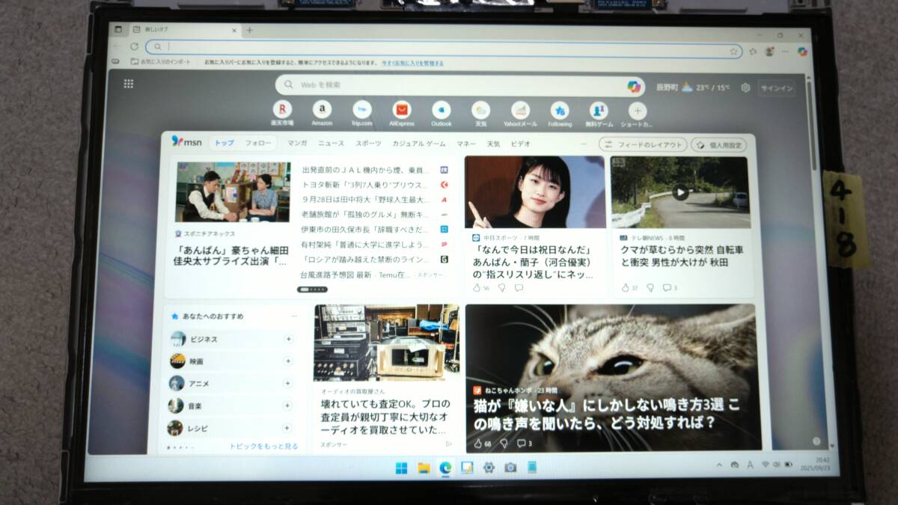Open the 楽天市場 shortcut icon
This screenshot has width=898, height=505.
tap(282, 110)
